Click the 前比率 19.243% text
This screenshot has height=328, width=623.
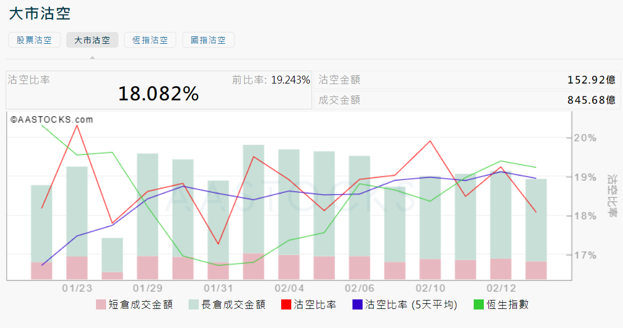271,80
